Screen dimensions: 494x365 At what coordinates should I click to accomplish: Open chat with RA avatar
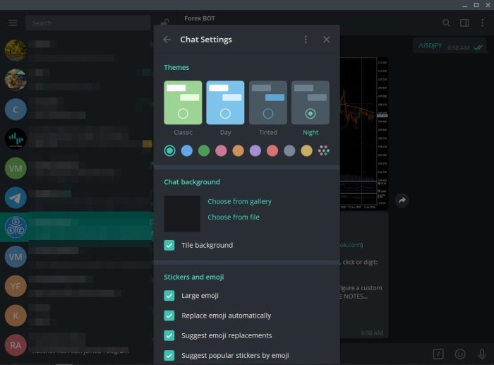tap(16, 345)
